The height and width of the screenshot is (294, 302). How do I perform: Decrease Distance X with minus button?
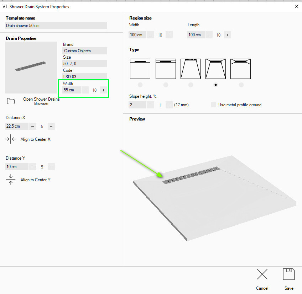pyautogui.click(x=33, y=126)
